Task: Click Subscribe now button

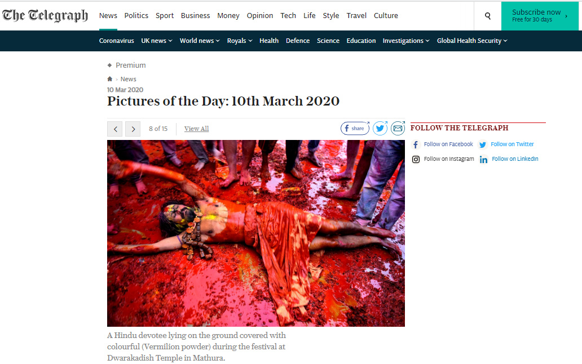Action: [x=540, y=16]
